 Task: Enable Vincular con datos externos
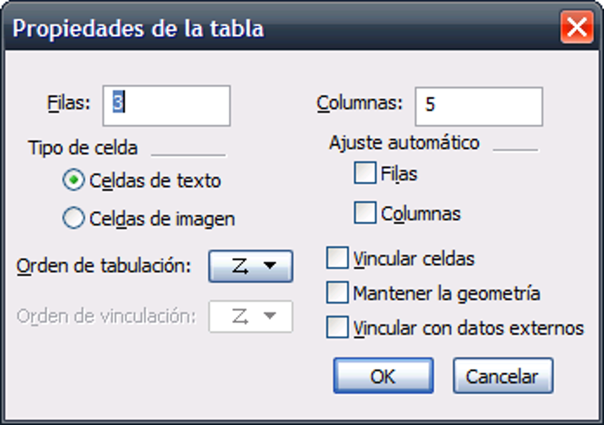coord(338,327)
